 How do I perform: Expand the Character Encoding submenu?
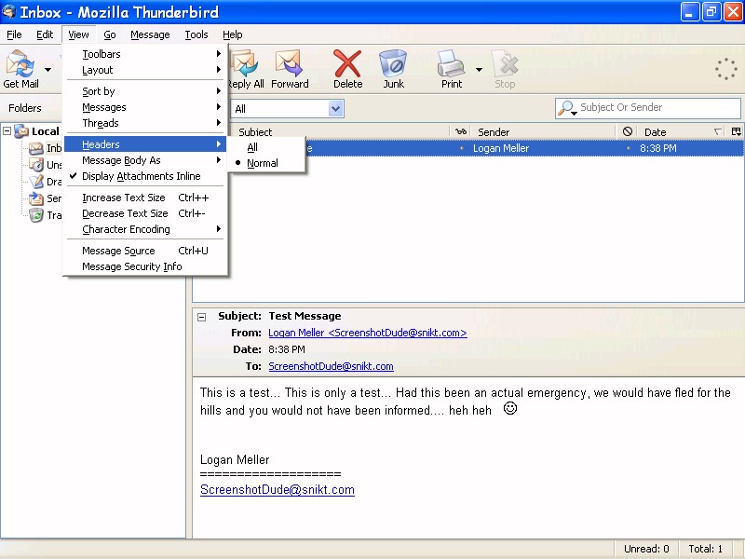point(146,229)
